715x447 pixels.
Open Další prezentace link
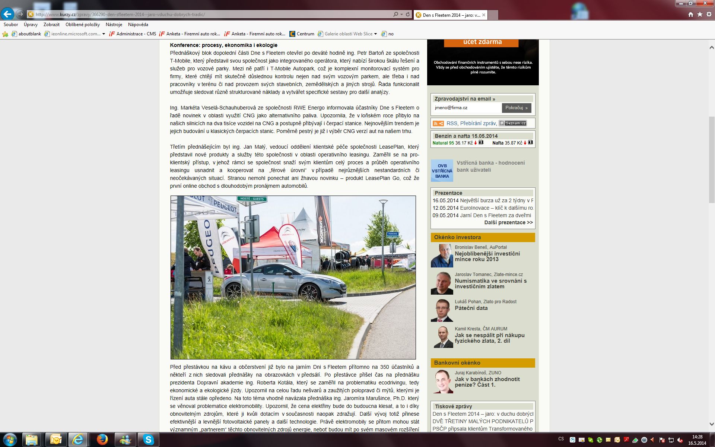(x=509, y=222)
